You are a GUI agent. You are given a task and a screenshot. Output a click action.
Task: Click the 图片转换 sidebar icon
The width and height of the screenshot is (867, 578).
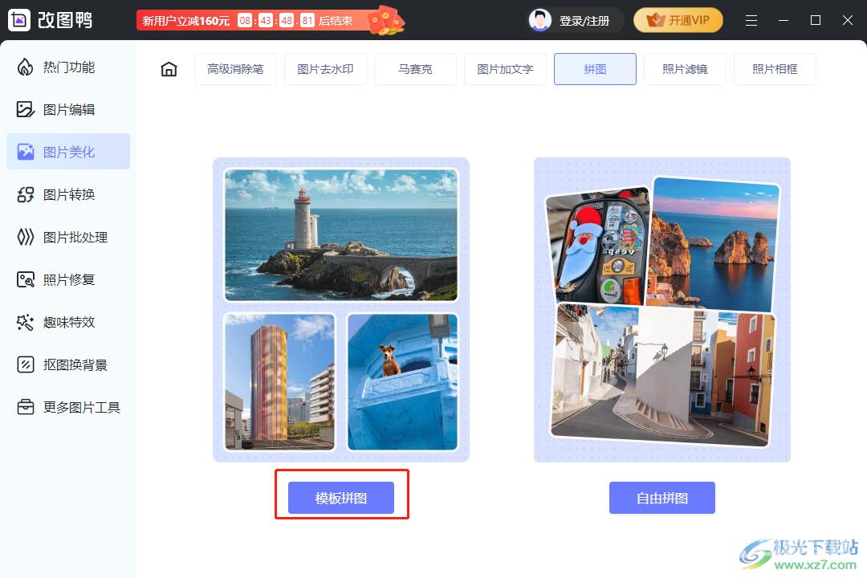tap(26, 195)
